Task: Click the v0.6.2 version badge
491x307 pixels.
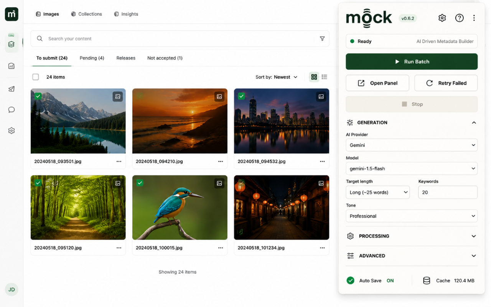Action: tap(408, 18)
